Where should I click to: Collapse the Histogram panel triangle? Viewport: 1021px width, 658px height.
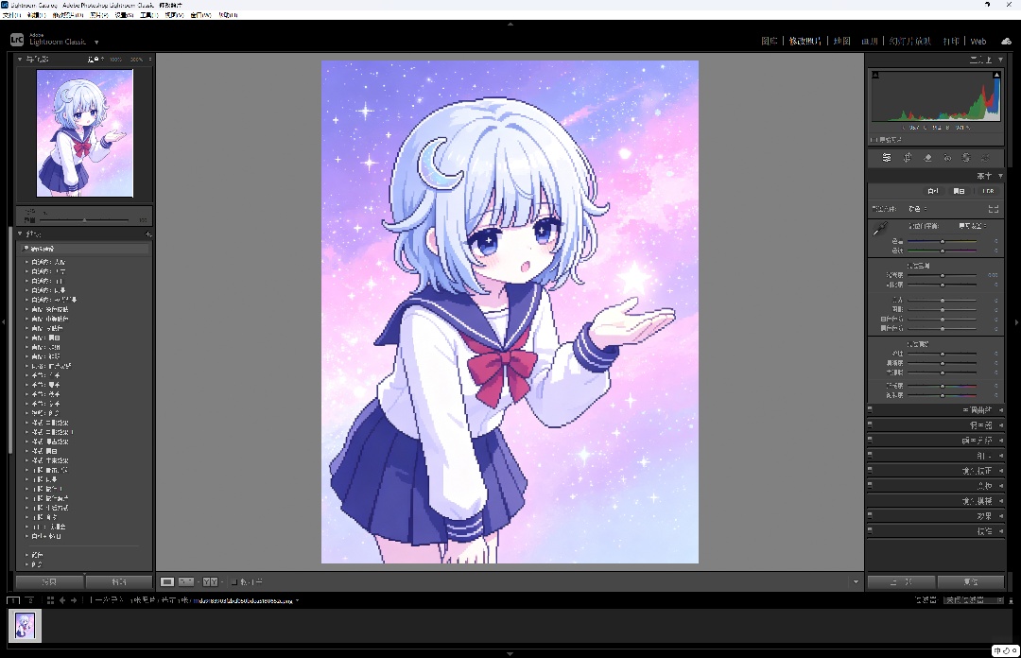1001,60
